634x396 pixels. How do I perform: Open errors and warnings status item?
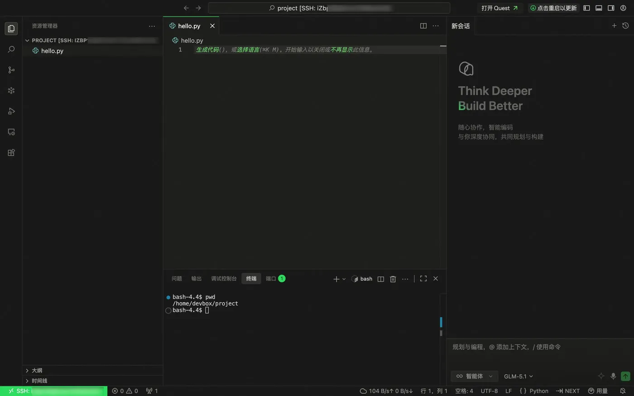(x=125, y=391)
